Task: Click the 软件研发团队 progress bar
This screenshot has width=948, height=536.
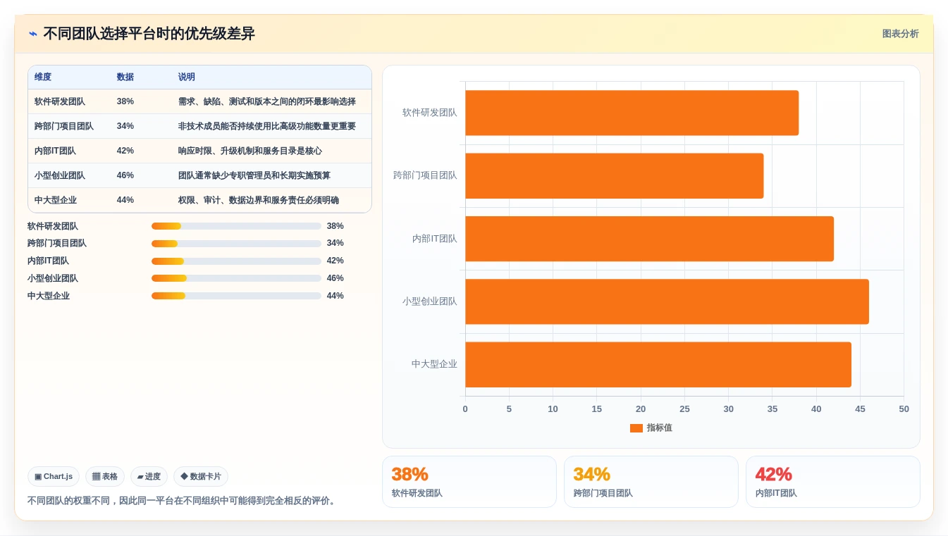Action: pos(236,226)
